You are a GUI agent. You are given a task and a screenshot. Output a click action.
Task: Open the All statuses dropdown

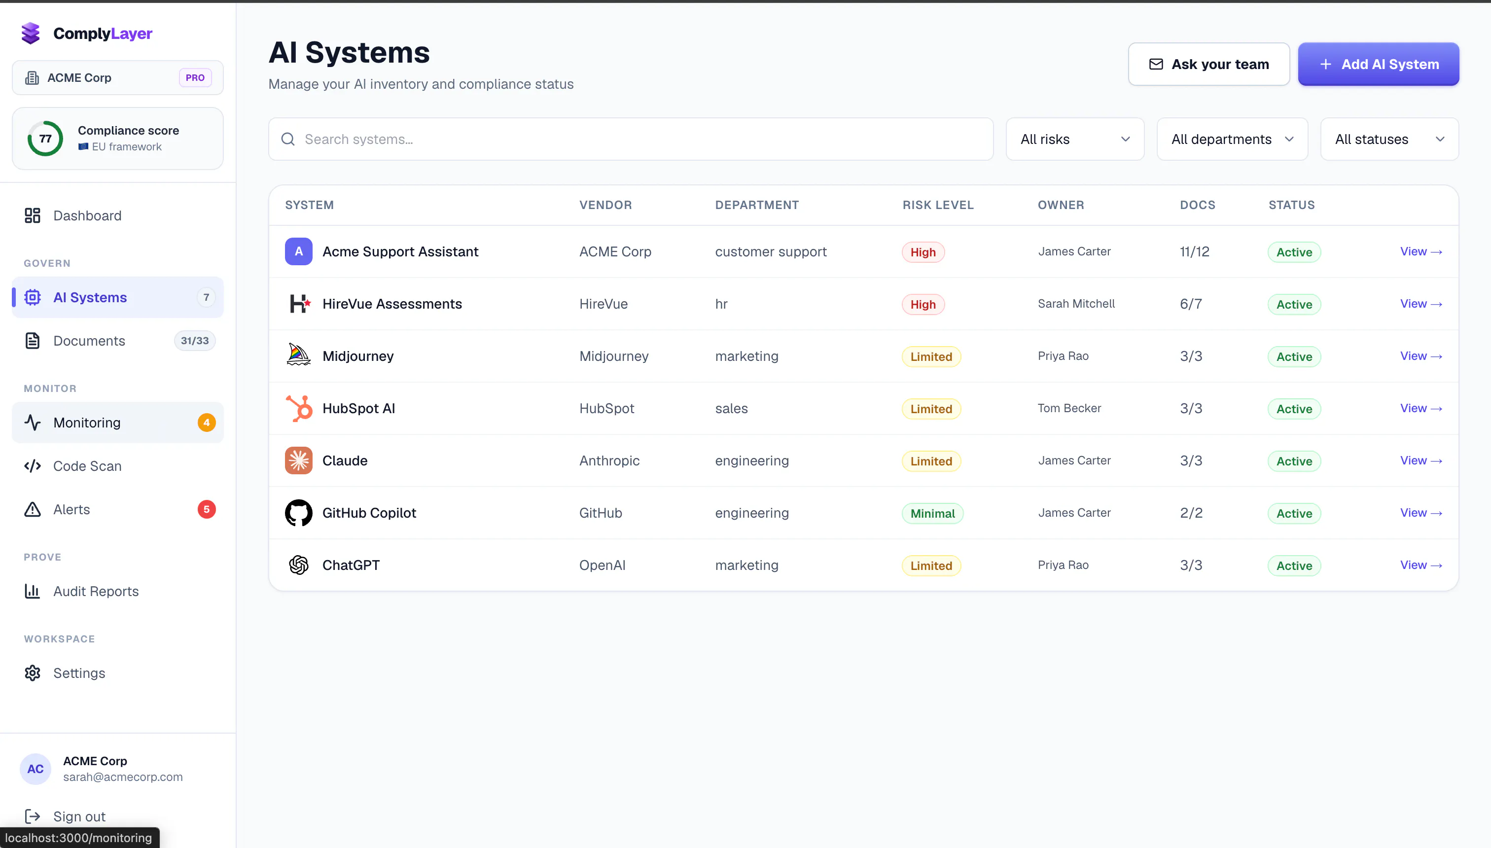coord(1389,139)
